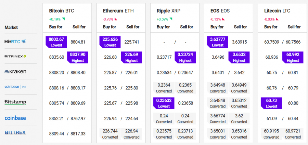The width and height of the screenshot is (308, 145).
Task: Select the EOS EOS column title
Action: [220, 11]
